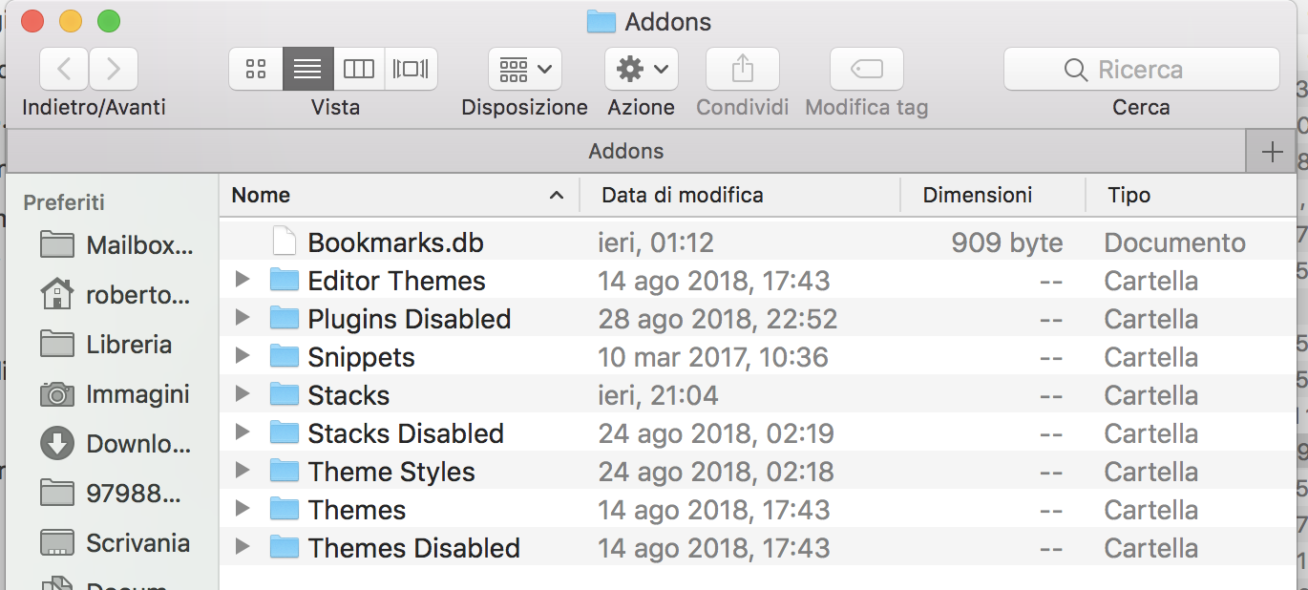The image size is (1308, 590).
Task: Click the Condividi share icon
Action: pyautogui.click(x=743, y=69)
